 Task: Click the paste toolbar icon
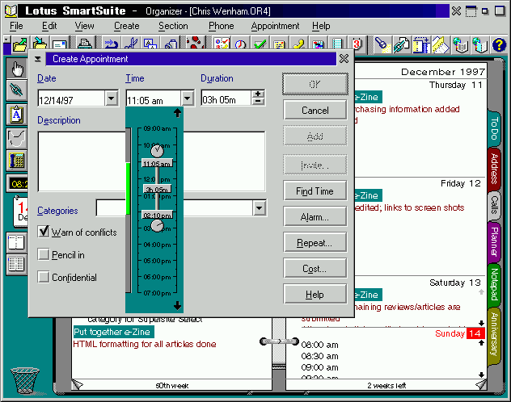(171, 44)
